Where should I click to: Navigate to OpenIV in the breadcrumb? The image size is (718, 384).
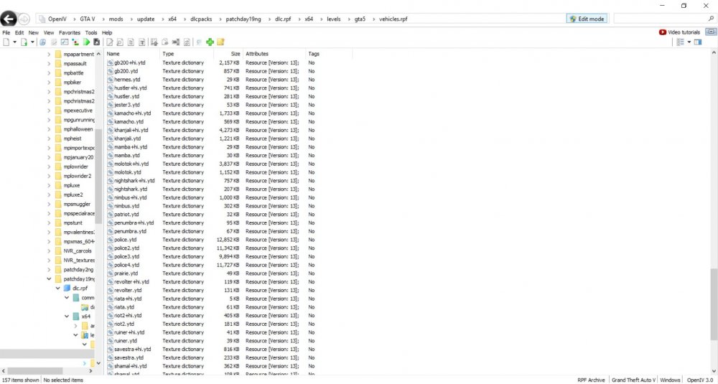click(57, 19)
